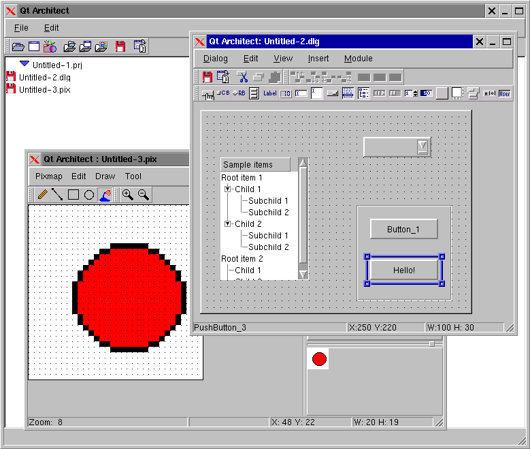Image resolution: width=530 pixels, height=449 pixels.
Task: Select the line draw tool
Action: 57,195
